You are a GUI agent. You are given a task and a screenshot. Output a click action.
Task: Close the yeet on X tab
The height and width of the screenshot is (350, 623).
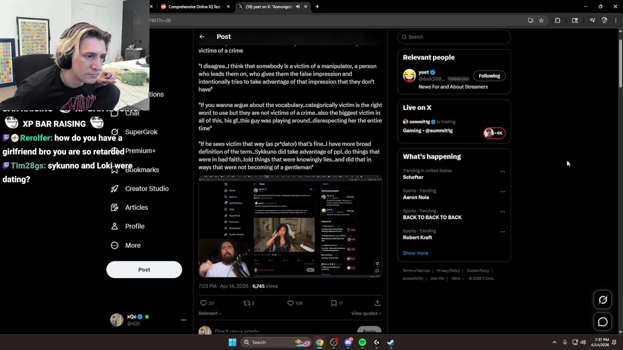coord(306,7)
